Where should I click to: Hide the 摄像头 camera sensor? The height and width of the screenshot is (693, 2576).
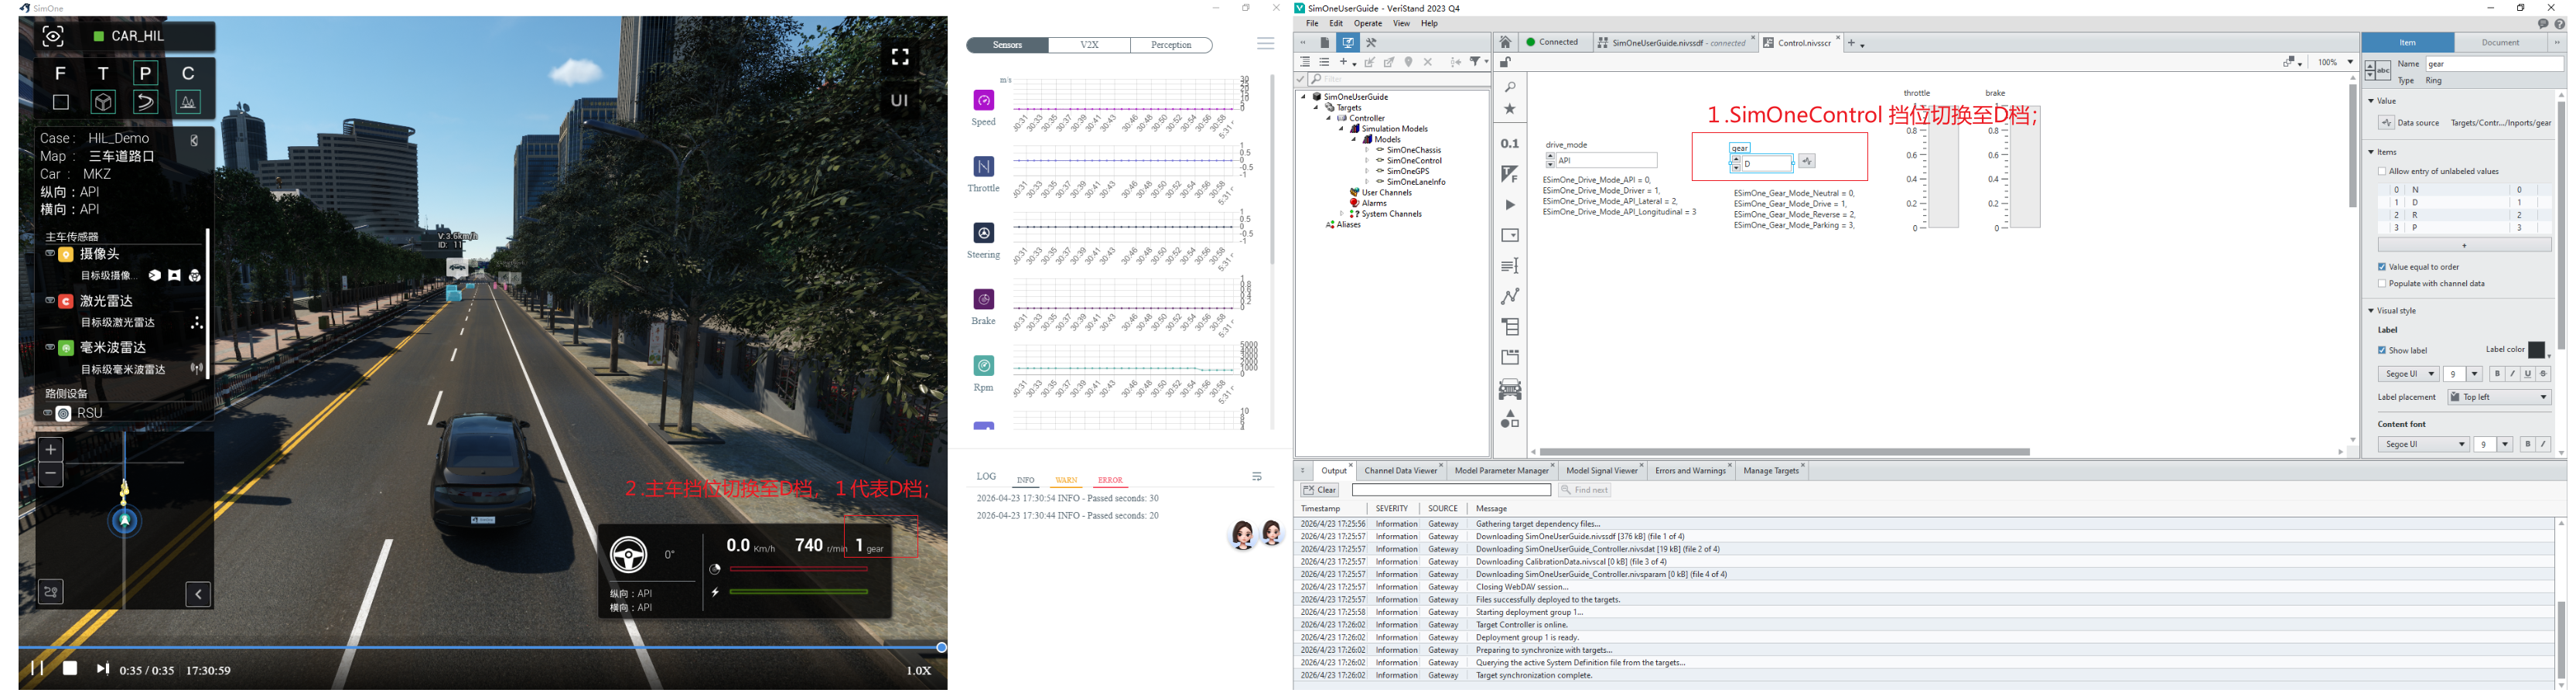click(x=49, y=254)
